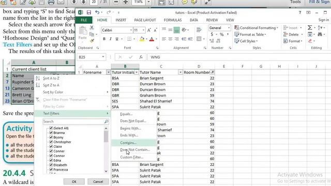Click the Middle Align icon
The height and width of the screenshot is (186, 331).
[x=170, y=30]
